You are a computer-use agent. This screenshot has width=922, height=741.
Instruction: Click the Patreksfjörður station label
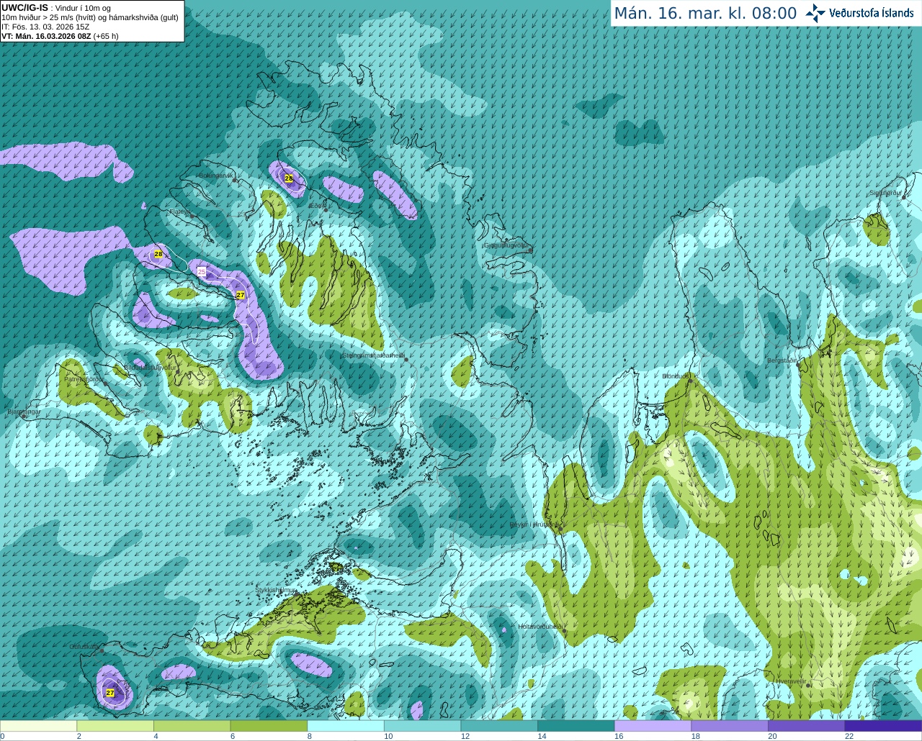click(84, 378)
